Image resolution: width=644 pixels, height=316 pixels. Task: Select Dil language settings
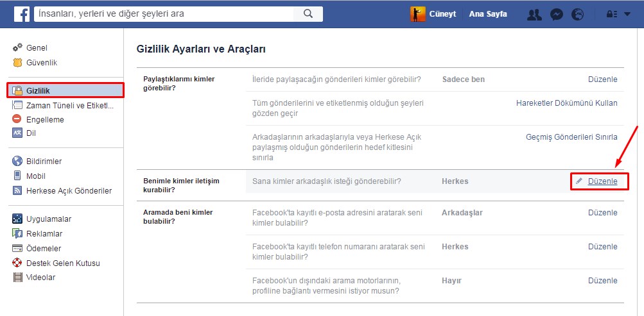[31, 133]
